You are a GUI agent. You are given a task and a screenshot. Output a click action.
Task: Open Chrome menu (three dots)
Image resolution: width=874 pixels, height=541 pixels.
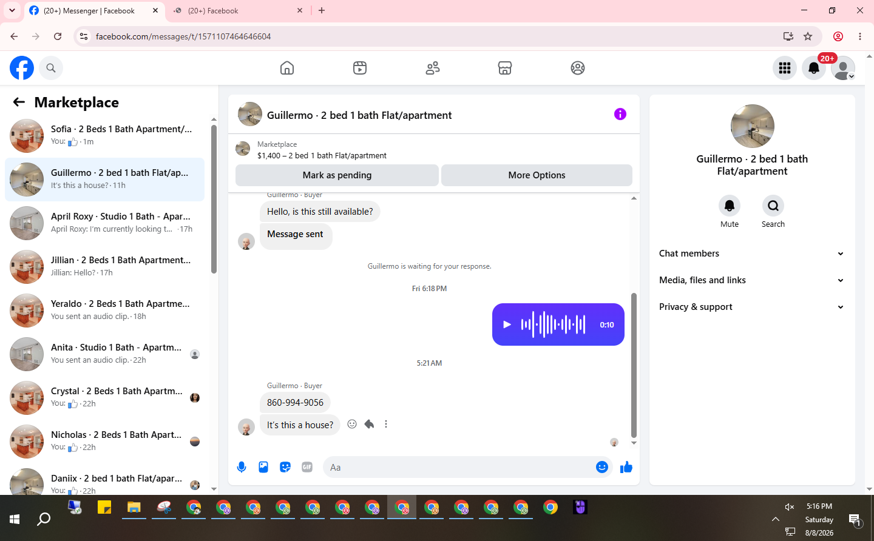(860, 36)
